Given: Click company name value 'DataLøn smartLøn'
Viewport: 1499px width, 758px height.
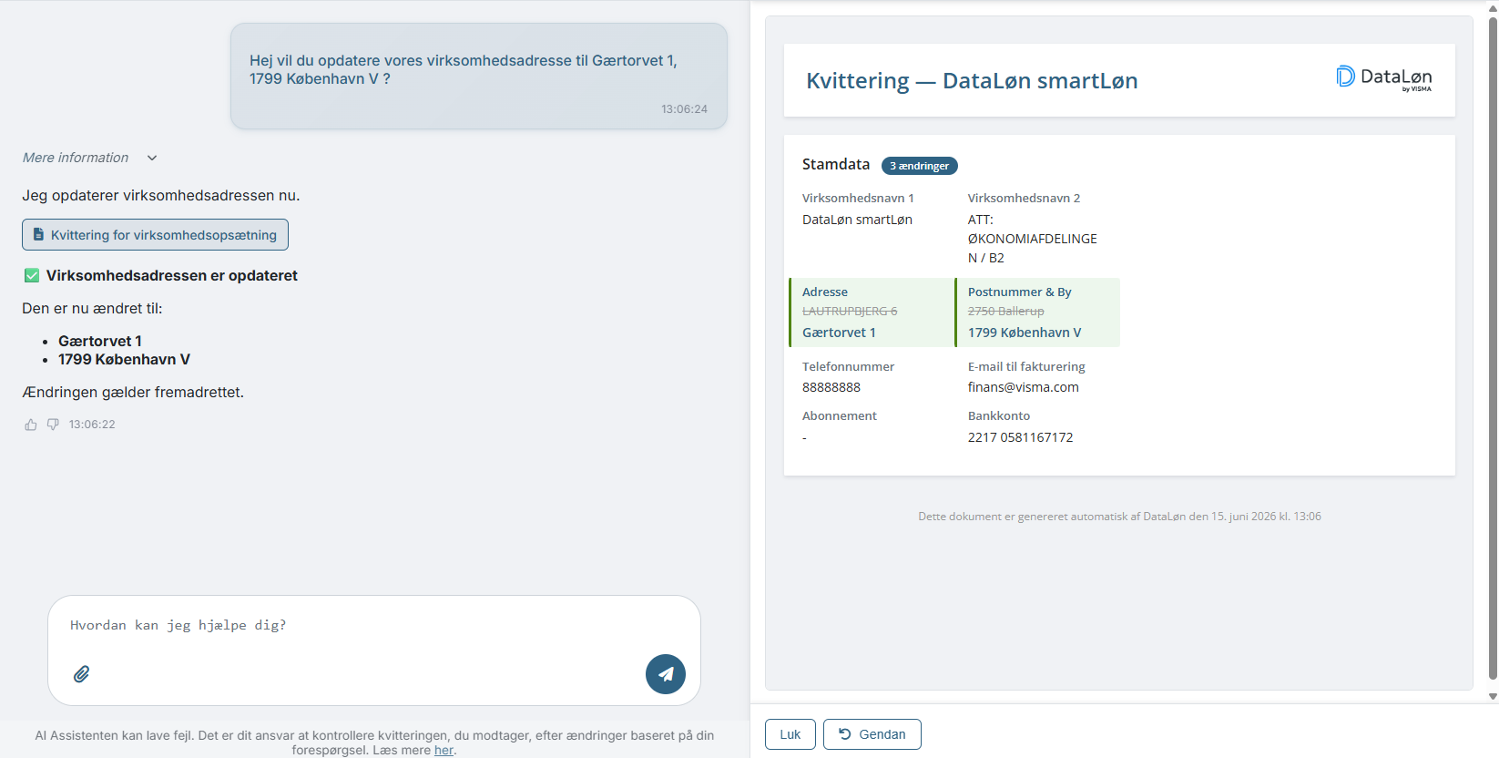Looking at the screenshot, I should coord(857,220).
